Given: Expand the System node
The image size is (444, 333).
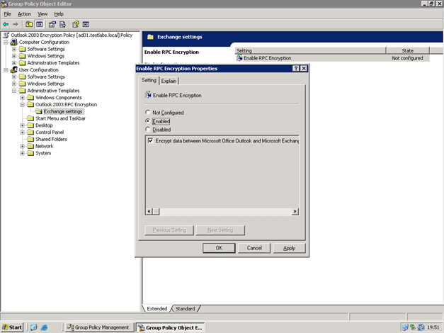Looking at the screenshot, I should [x=23, y=153].
